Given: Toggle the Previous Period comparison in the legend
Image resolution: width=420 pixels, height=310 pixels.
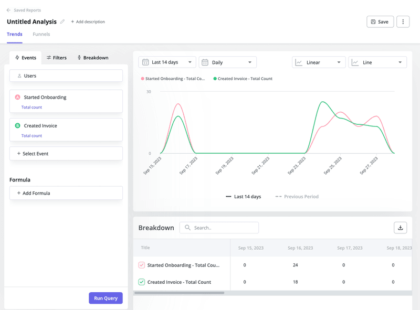Looking at the screenshot, I should (296, 196).
